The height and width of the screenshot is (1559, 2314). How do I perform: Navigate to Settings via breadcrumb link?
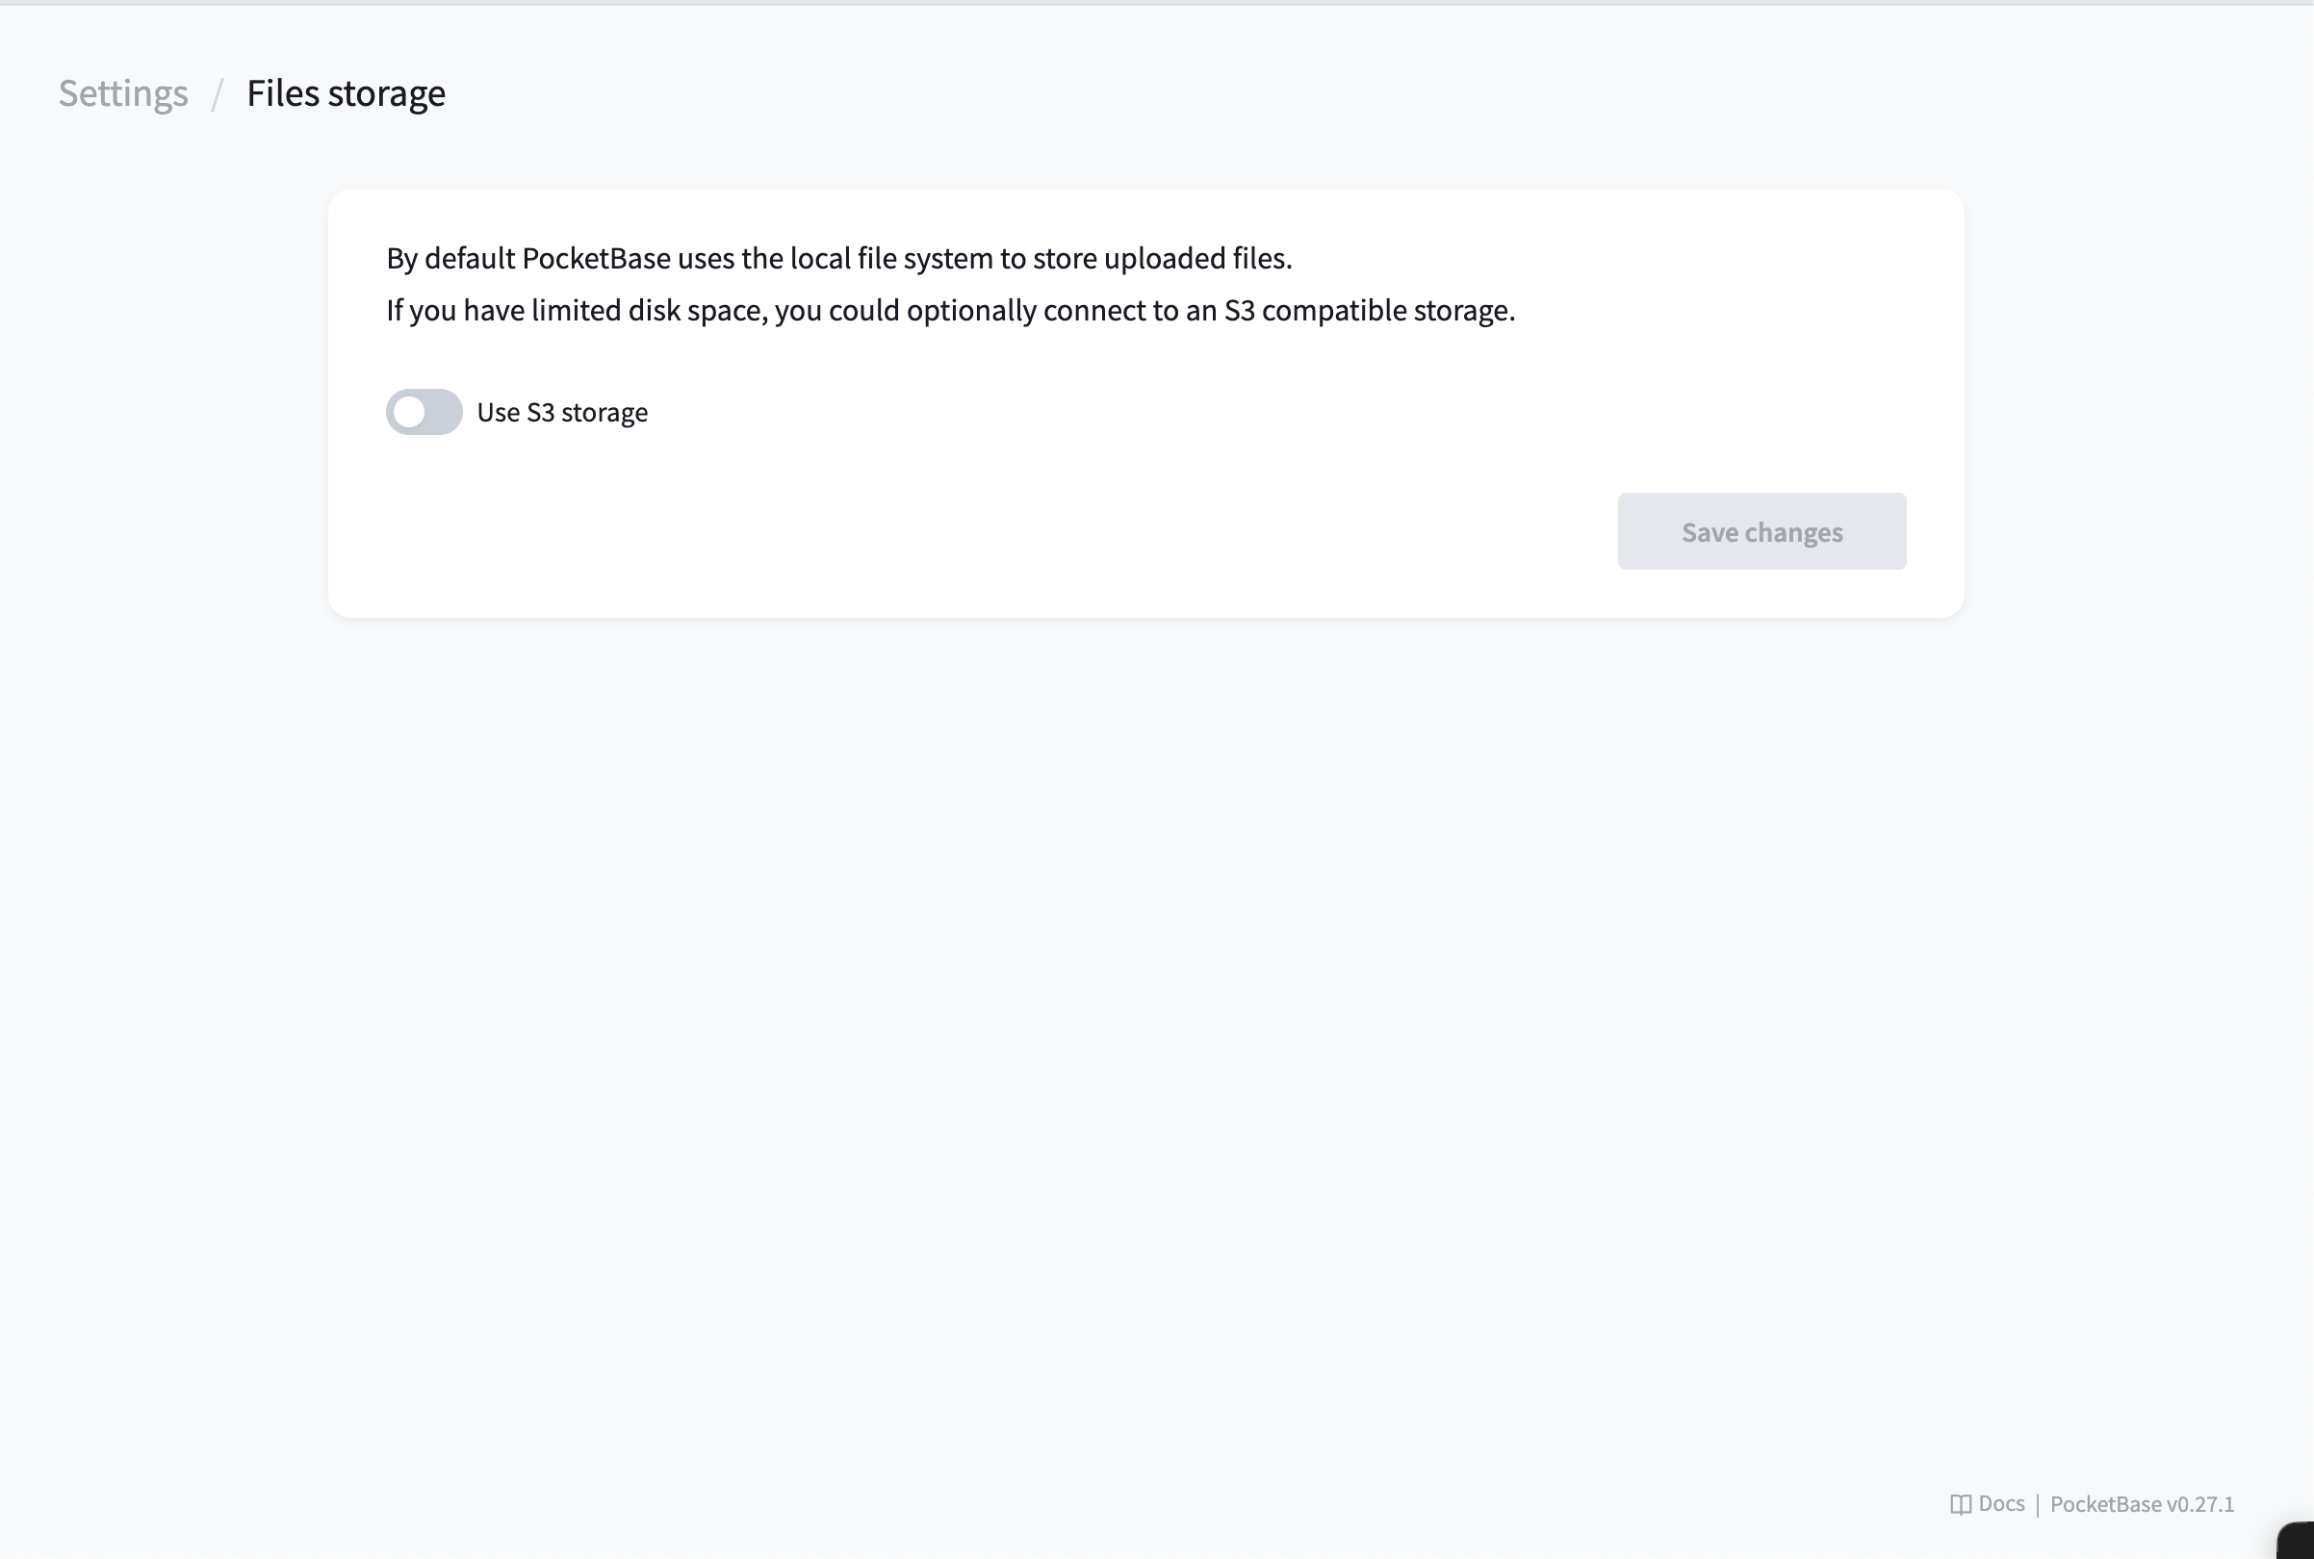click(x=122, y=94)
